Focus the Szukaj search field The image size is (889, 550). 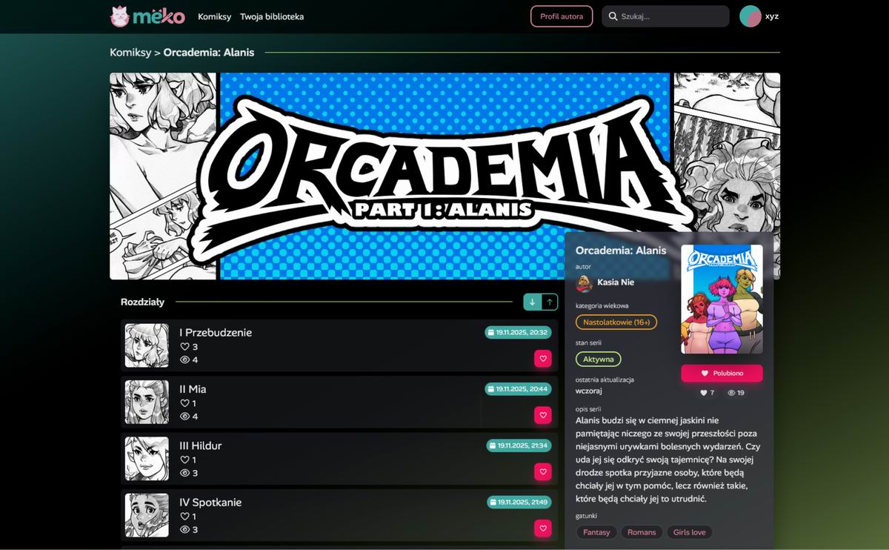click(665, 16)
